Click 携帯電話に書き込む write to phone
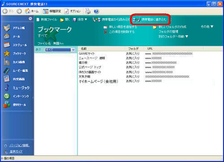 pos(150,19)
